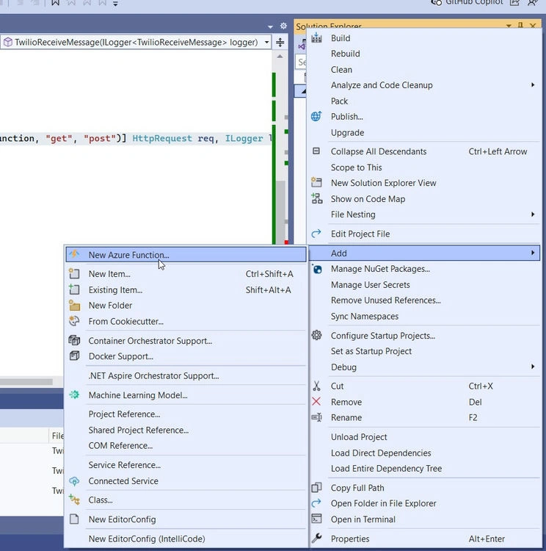Viewport: 546px width, 551px height.
Task: Click the Solution Explorer search field
Action: coord(302,62)
